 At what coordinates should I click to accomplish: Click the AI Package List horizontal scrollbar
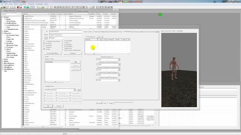(x=108, y=54)
